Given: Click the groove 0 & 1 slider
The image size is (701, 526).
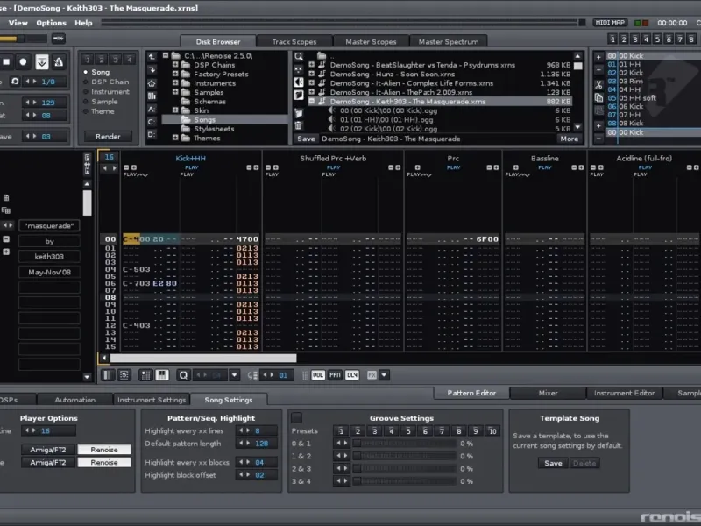Looking at the screenshot, I should point(404,444).
